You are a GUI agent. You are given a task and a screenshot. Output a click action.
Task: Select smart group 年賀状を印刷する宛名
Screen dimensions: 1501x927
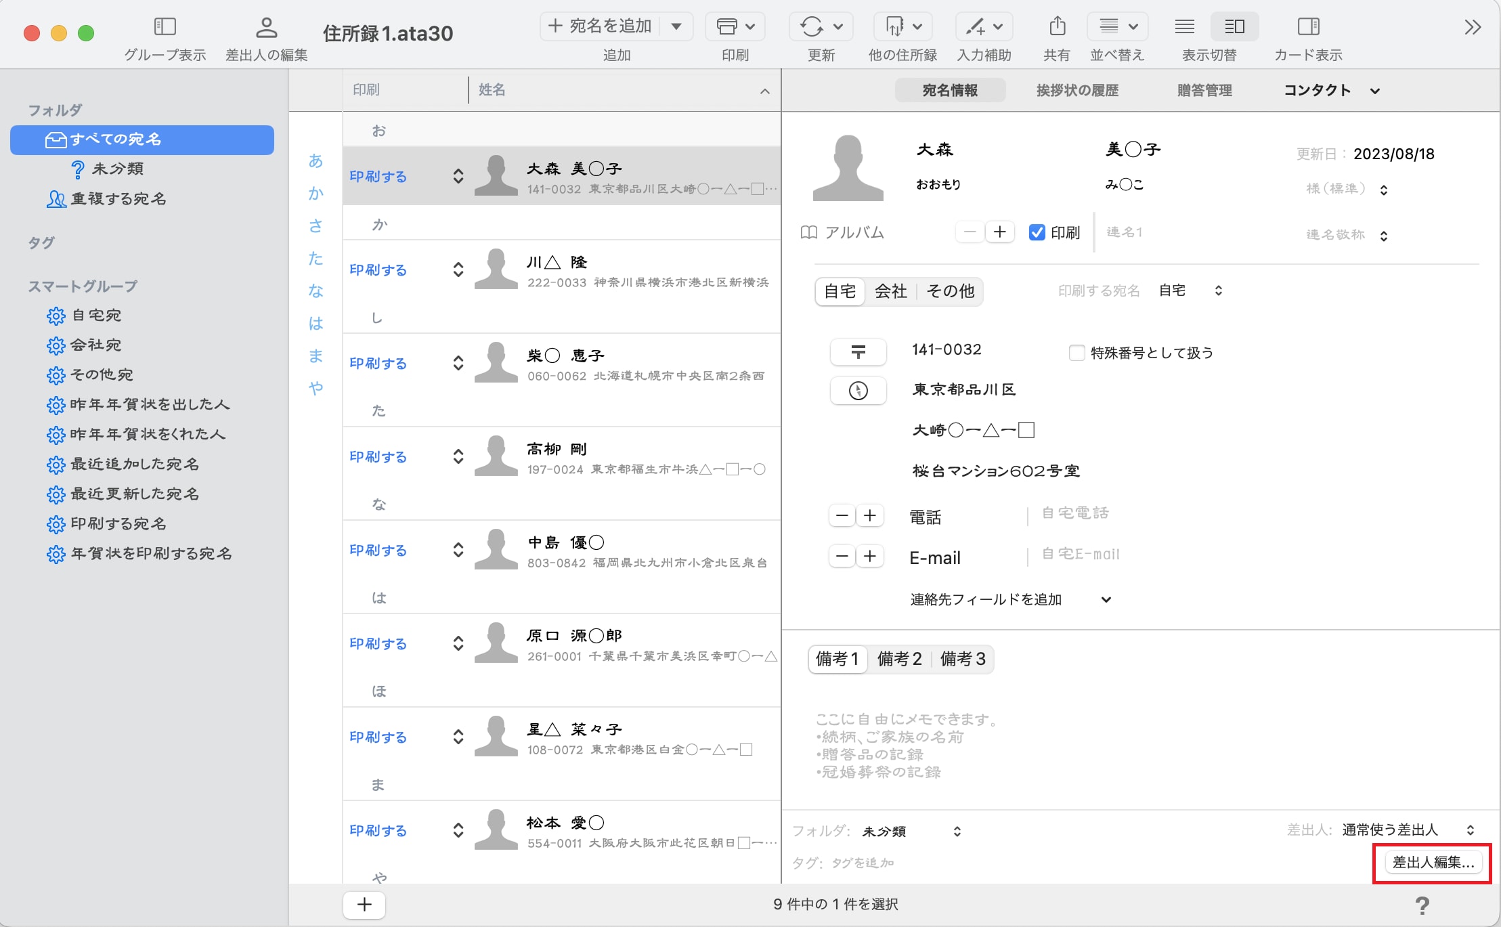tap(139, 553)
